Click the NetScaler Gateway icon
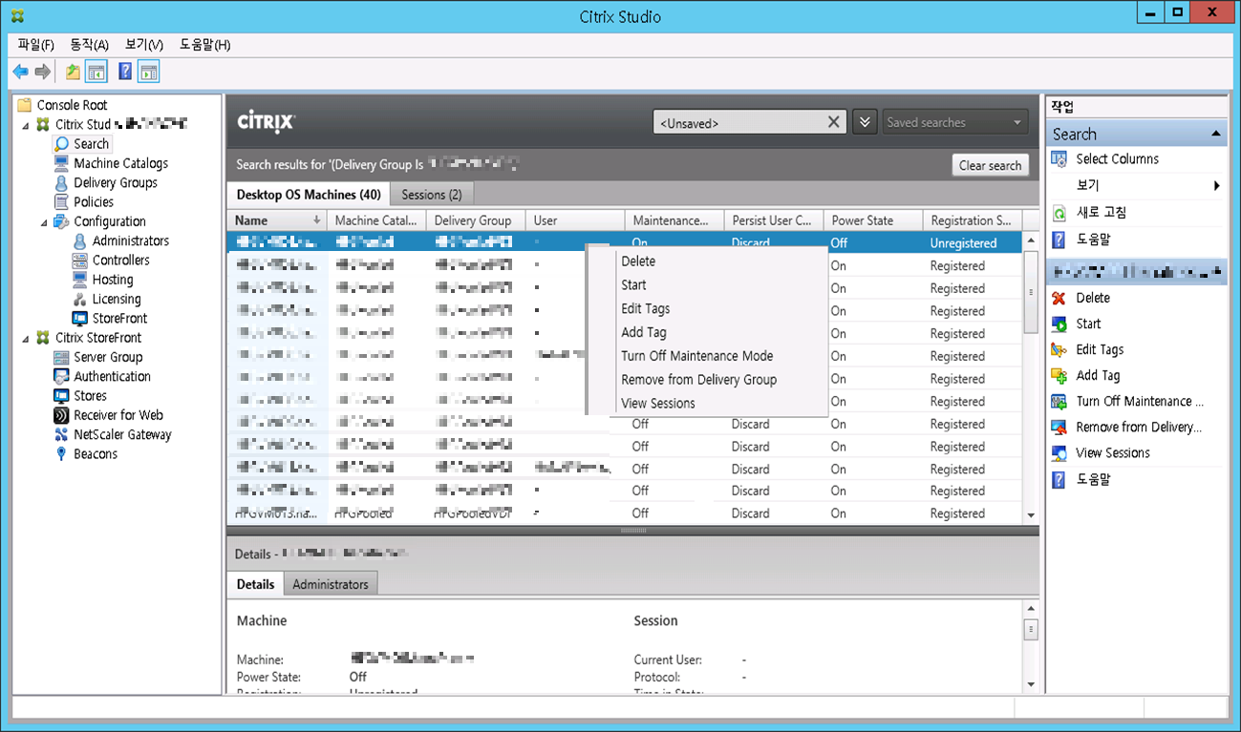Viewport: 1241px width, 732px height. [62, 435]
